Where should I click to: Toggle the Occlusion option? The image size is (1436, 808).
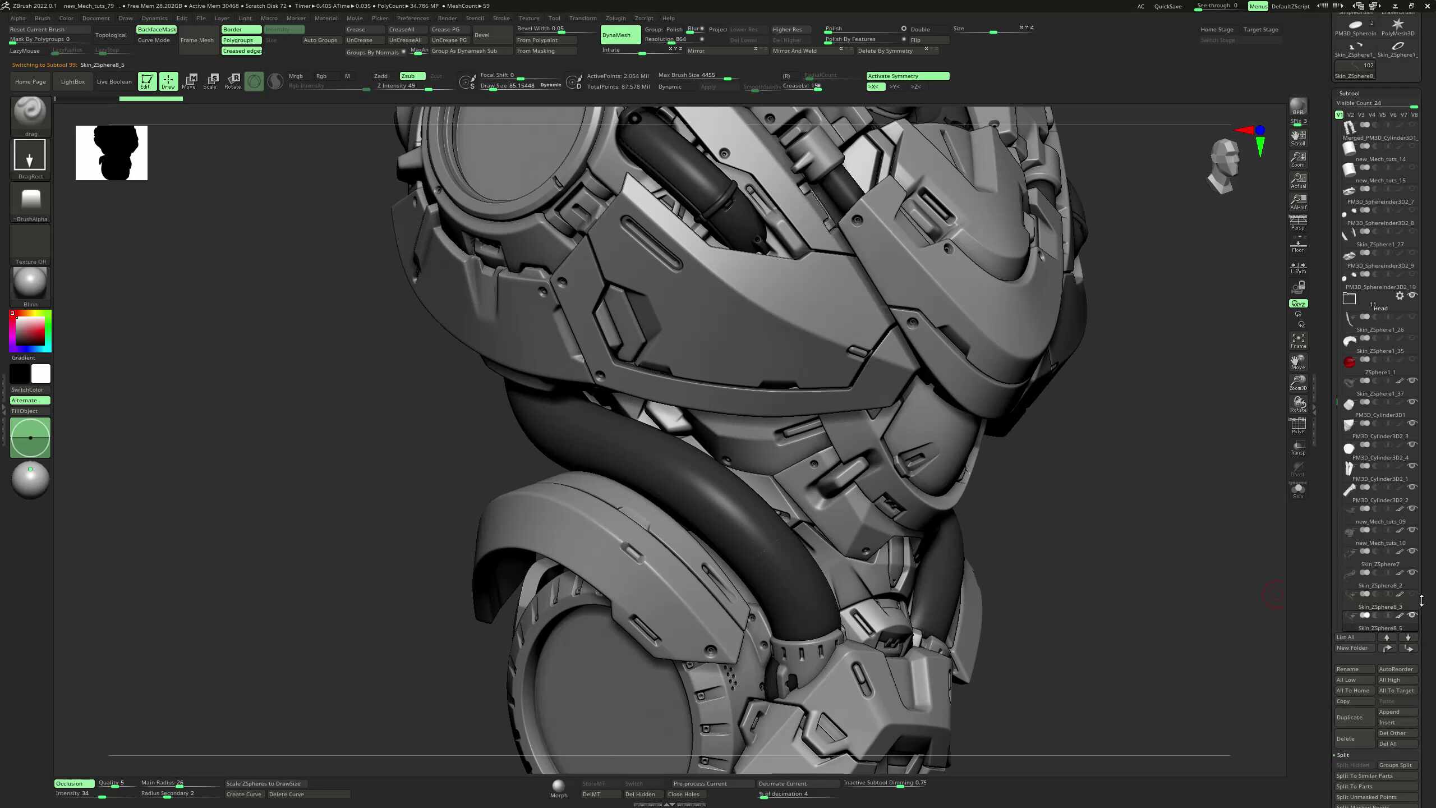point(75,784)
